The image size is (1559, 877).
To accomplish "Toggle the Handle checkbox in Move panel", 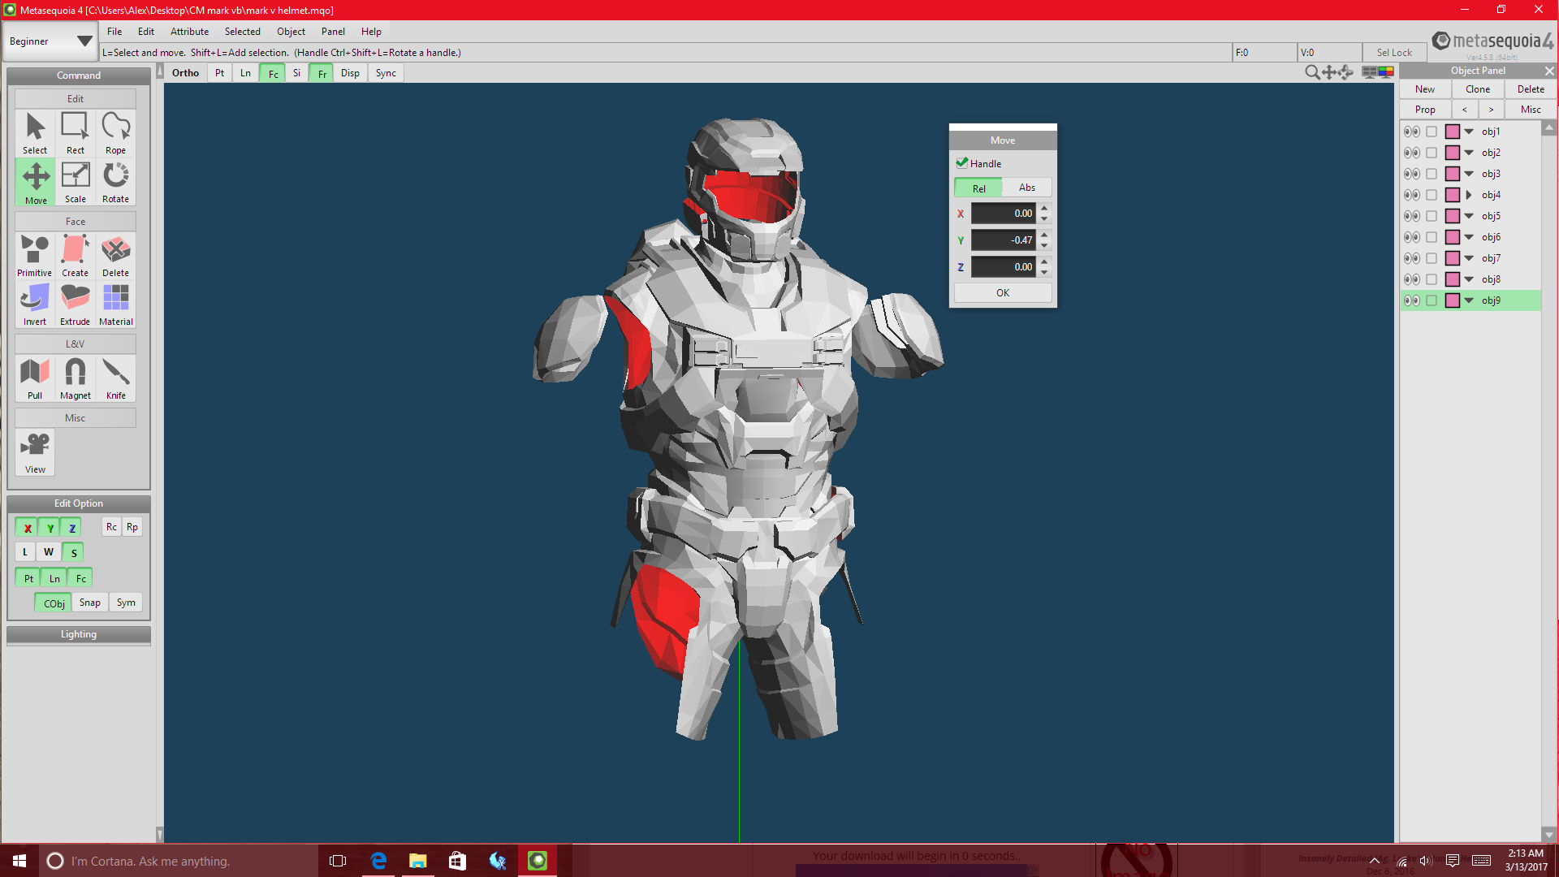I will [962, 162].
